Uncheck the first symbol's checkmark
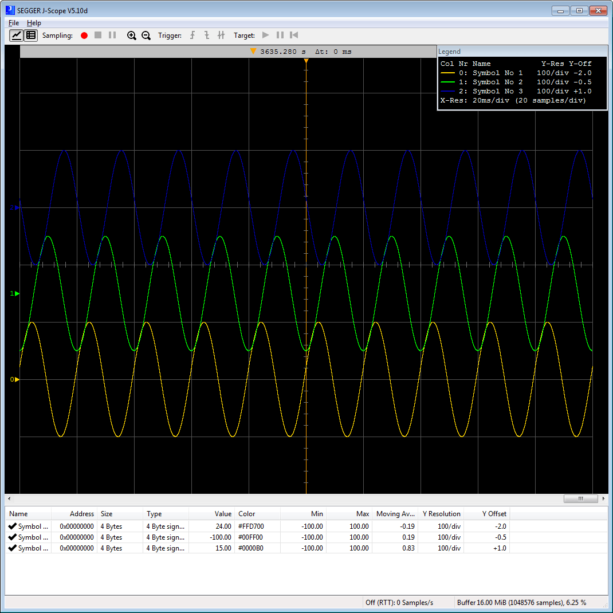Image resolution: width=613 pixels, height=613 pixels. coord(12,526)
